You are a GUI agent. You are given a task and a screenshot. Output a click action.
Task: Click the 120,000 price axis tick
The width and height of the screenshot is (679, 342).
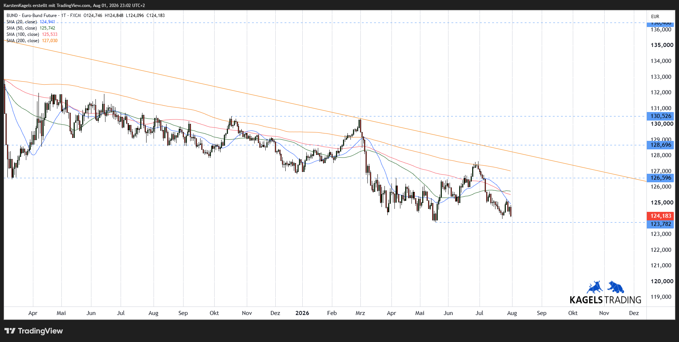point(662,281)
